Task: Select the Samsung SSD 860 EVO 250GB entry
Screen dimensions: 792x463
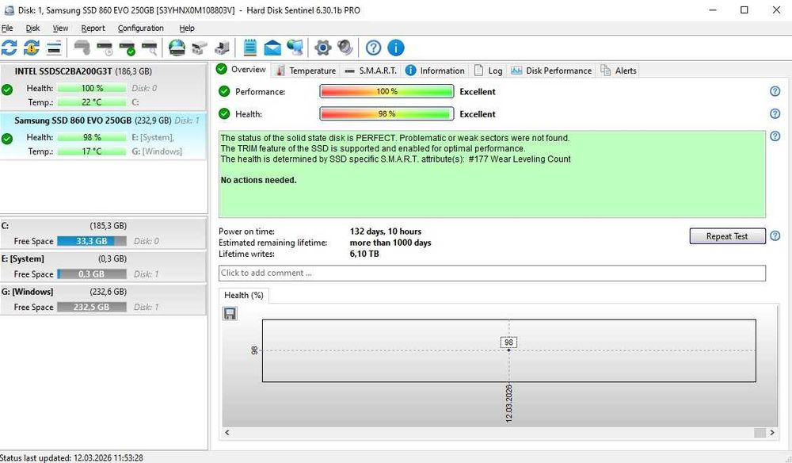Action: coord(103,136)
